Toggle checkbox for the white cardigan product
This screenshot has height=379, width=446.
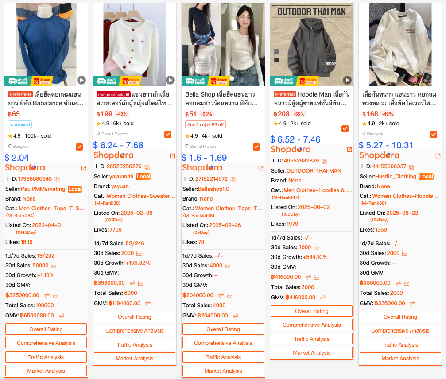(168, 135)
